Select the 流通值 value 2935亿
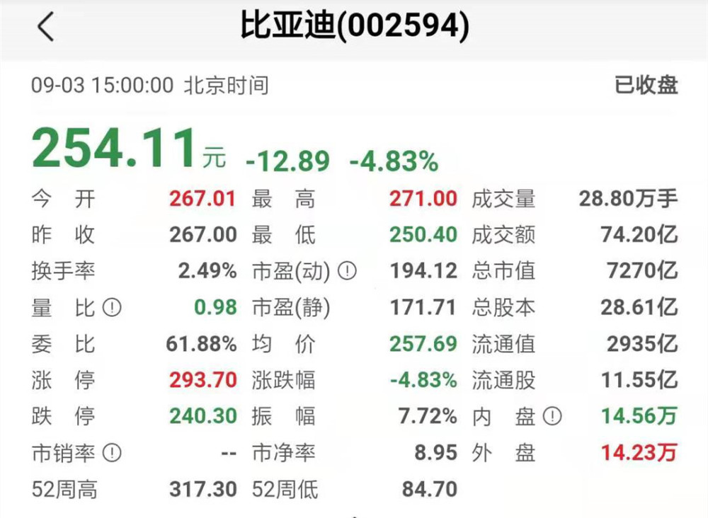The image size is (708, 518). point(643,344)
